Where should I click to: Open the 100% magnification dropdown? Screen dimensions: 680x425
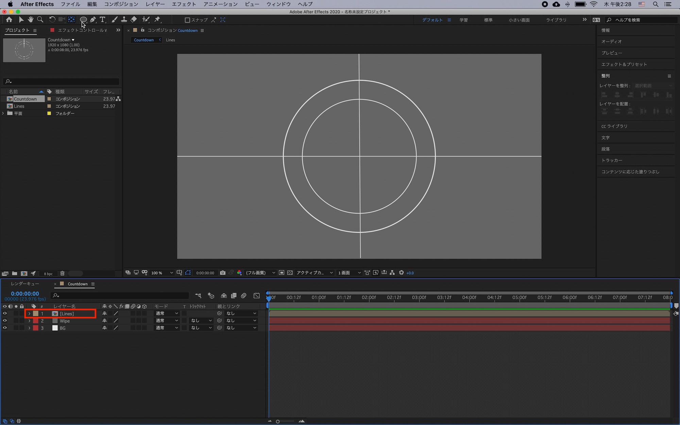pos(162,273)
